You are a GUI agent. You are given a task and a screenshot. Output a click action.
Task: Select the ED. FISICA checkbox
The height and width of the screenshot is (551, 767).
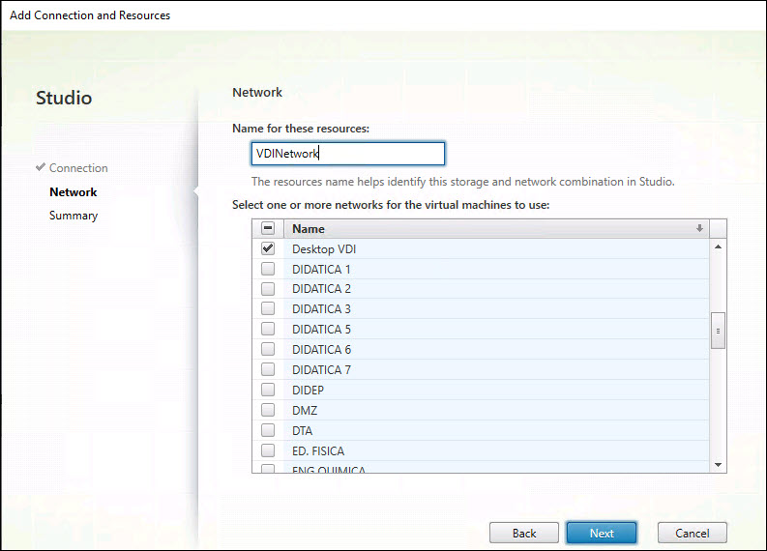point(268,450)
